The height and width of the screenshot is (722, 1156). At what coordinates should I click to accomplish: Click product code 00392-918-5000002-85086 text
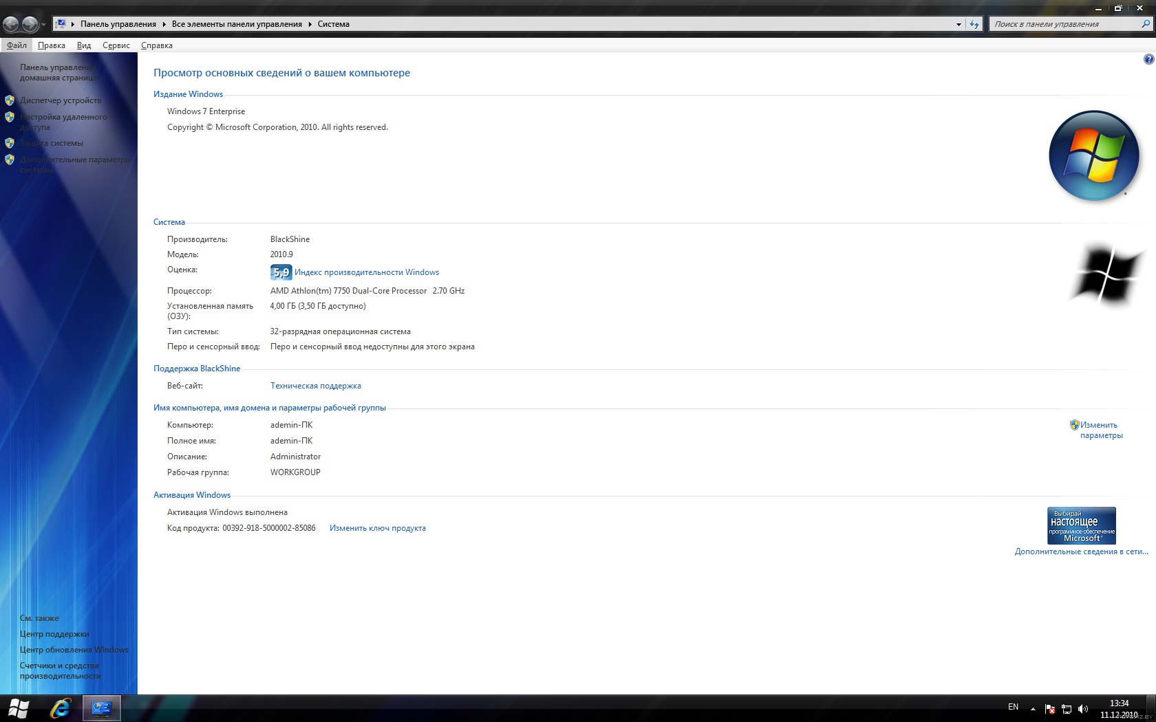tap(269, 528)
